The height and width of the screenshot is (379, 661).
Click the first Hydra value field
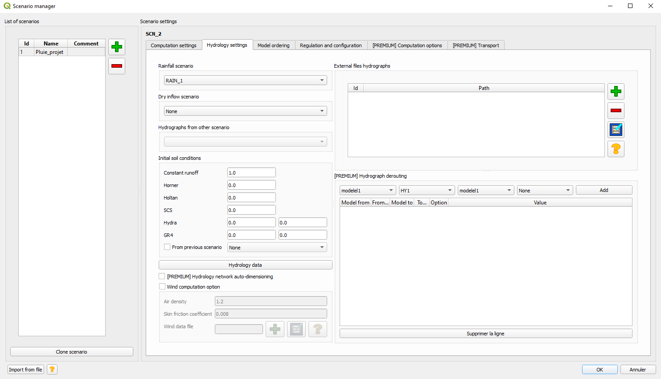pyautogui.click(x=251, y=222)
